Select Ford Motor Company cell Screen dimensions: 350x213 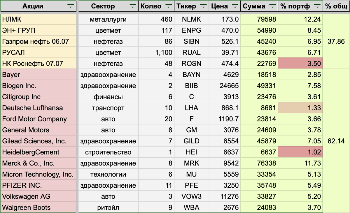coord(38,119)
